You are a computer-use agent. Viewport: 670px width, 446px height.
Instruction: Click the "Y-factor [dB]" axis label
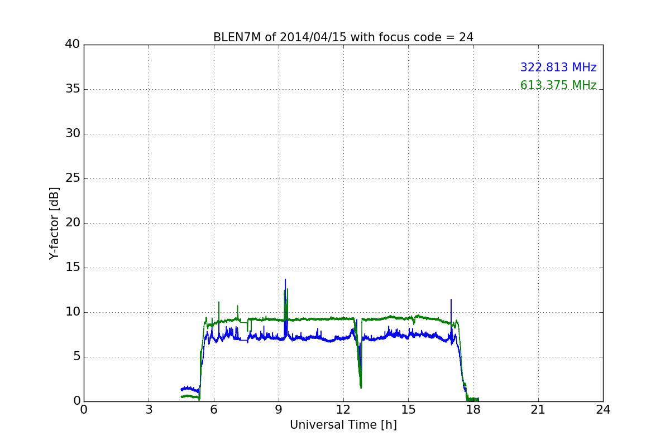click(54, 223)
